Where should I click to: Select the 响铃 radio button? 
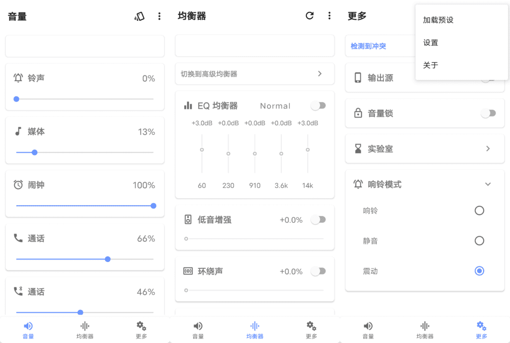(x=479, y=210)
